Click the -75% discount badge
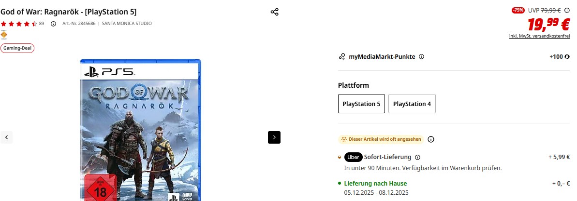Viewport: 577px width, 201px height. pos(518,10)
